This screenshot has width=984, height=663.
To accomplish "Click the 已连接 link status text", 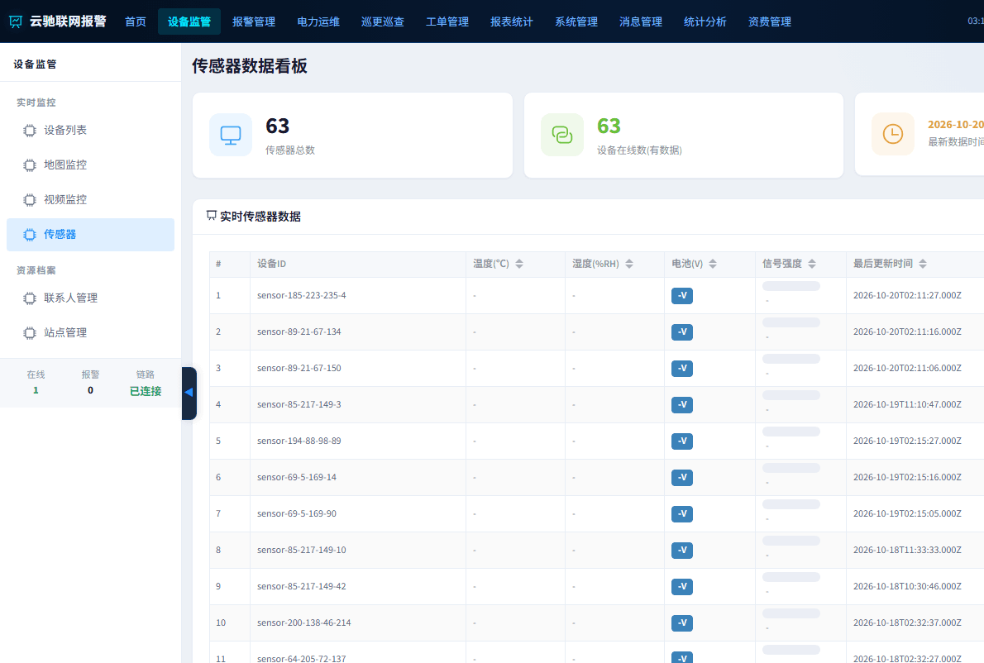I will 146,391.
